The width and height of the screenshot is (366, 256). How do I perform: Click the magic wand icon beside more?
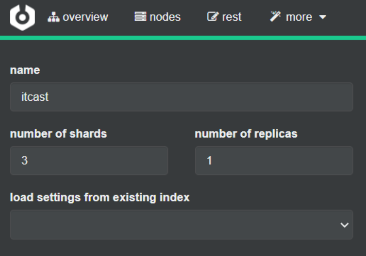275,17
